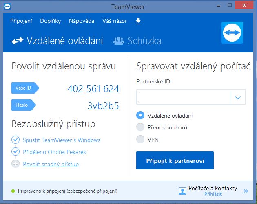The height and width of the screenshot is (204, 257).
Task: Open the Doplňky menu
Action: [51, 21]
